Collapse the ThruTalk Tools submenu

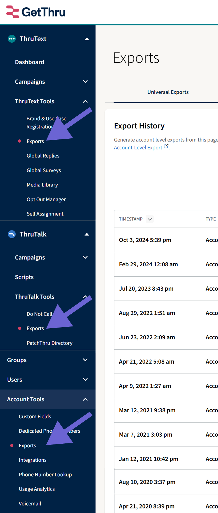tap(85, 297)
